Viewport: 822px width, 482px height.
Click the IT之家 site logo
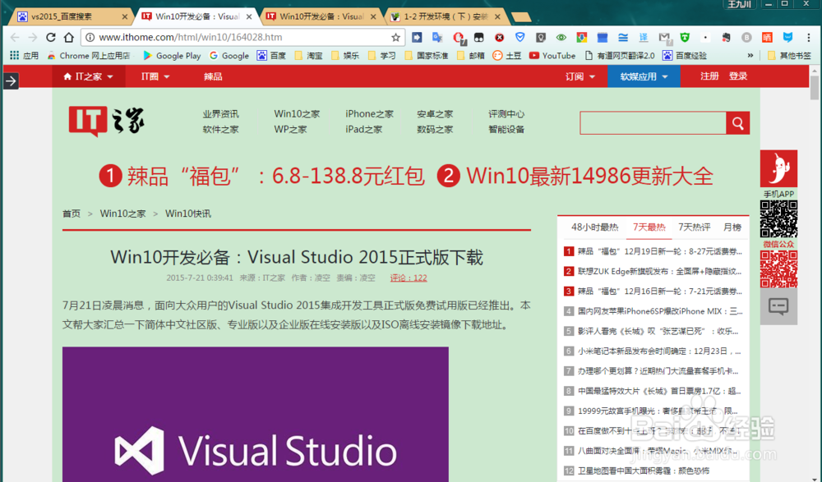tap(106, 121)
